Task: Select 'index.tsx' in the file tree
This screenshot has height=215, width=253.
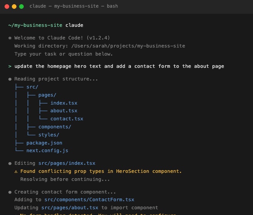Action: click(x=64, y=103)
